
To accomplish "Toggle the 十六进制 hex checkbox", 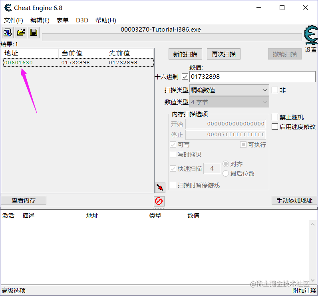I will (x=185, y=77).
